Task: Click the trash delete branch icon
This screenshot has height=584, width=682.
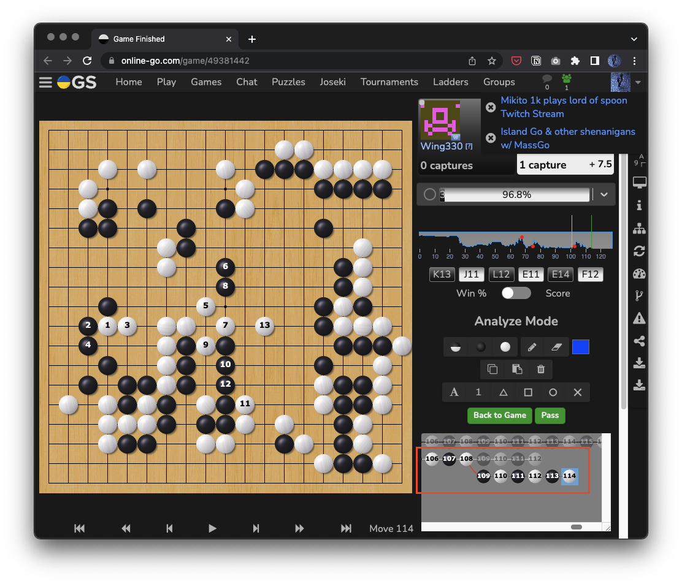Action: [x=540, y=369]
